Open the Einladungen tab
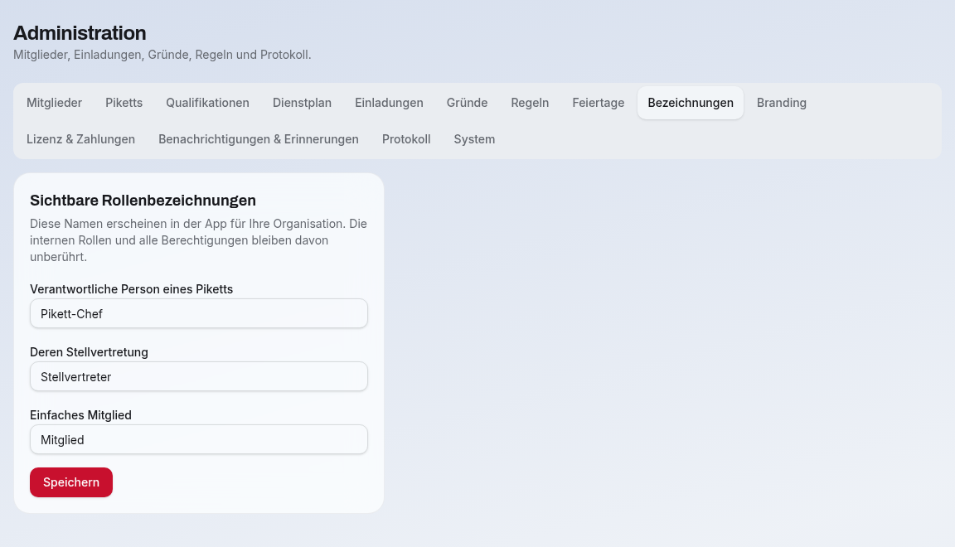Image resolution: width=955 pixels, height=547 pixels. pyautogui.click(x=389, y=103)
